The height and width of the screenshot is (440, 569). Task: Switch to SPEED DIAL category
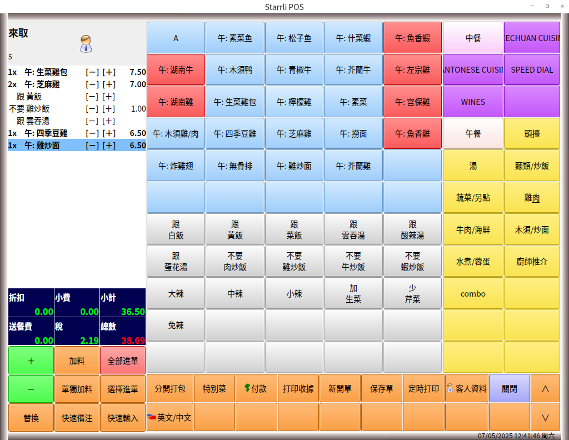532,70
